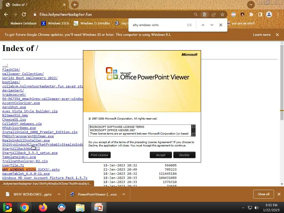
Task: Open the taskbar clock showing 3:51 PM
Action: (271, 207)
